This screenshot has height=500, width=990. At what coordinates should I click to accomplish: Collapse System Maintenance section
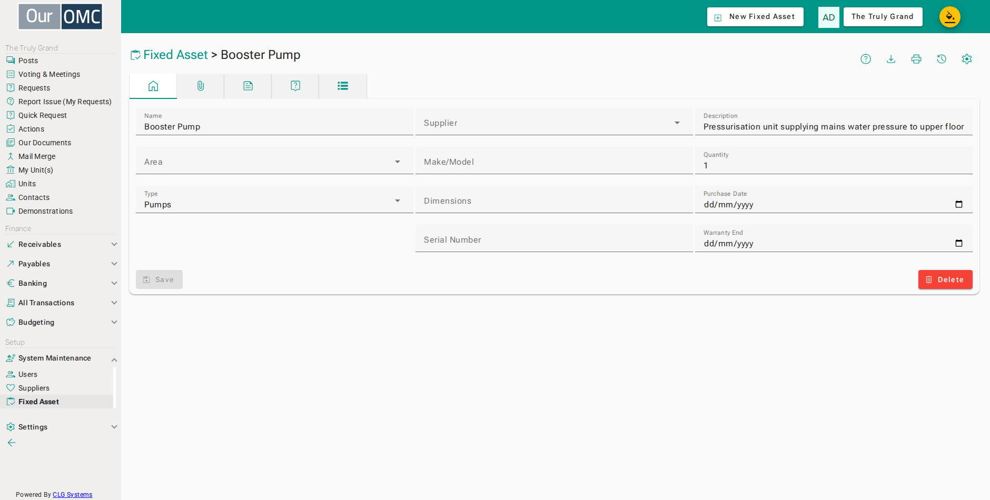(x=61, y=358)
